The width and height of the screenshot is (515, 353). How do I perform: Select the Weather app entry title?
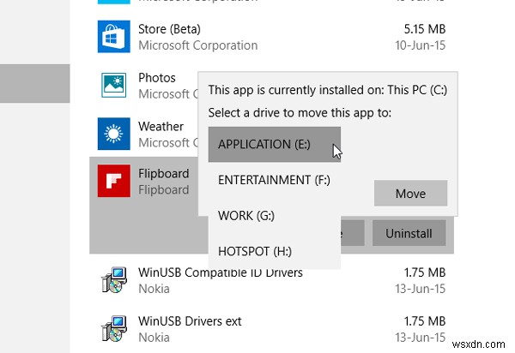[x=161, y=126]
